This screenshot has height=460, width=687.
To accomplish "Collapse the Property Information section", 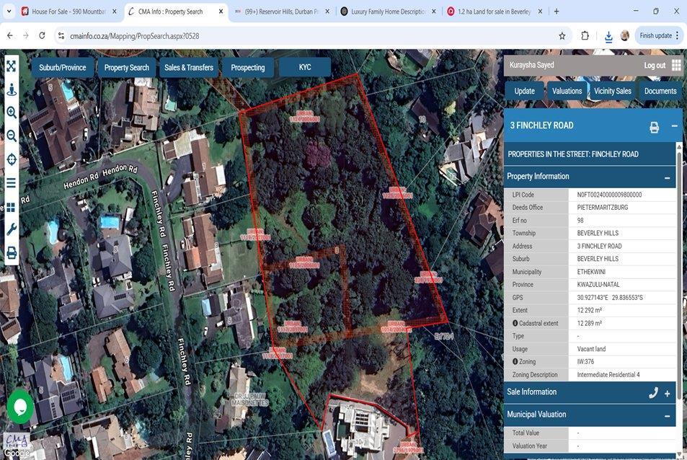I will (x=667, y=177).
